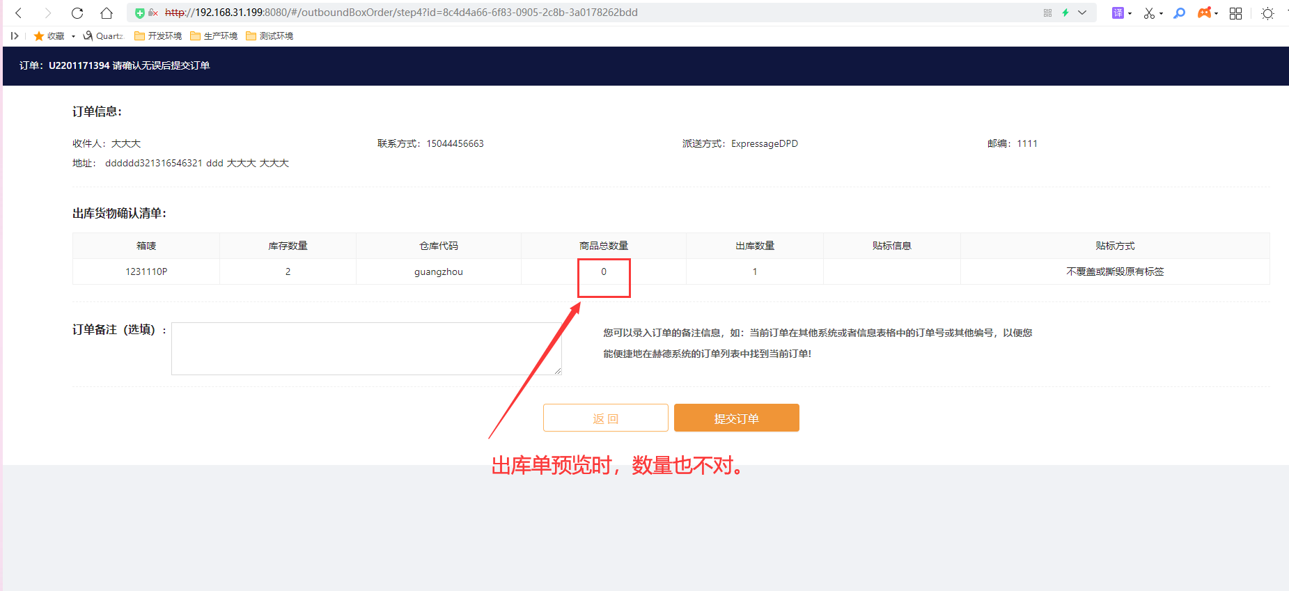Click the scissors screenshot tool icon

pos(1149,13)
